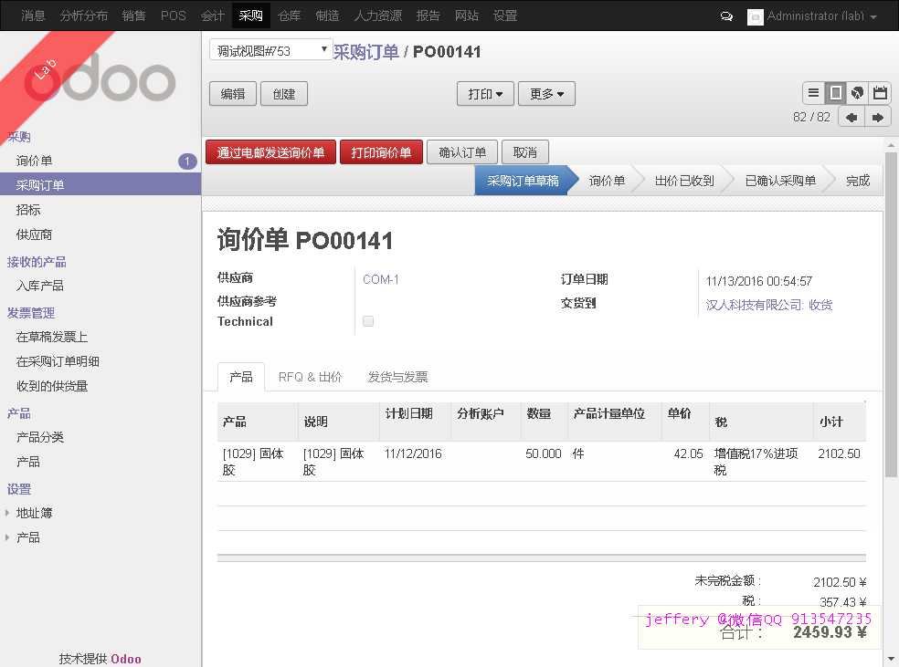Open the POS top menu
The height and width of the screenshot is (667, 899).
(x=174, y=16)
